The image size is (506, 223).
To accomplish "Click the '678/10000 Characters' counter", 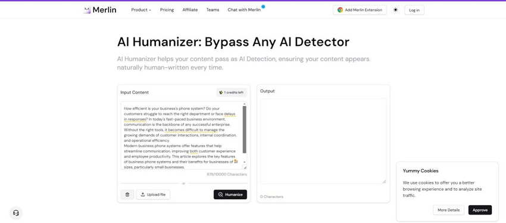I will point(227,175).
